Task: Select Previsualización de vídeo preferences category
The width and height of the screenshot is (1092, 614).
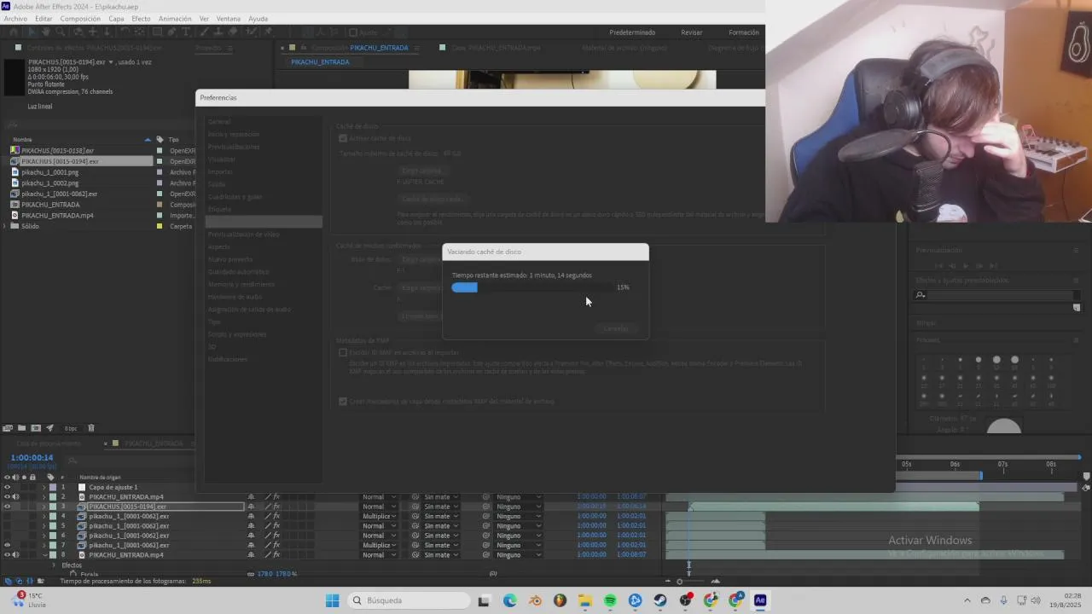Action: pos(244,235)
